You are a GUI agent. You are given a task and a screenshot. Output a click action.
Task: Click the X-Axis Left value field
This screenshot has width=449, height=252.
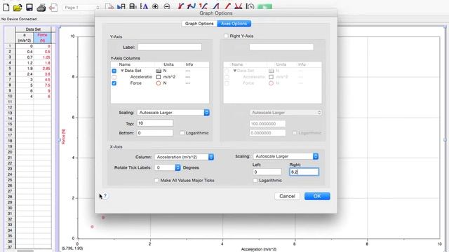click(x=267, y=171)
